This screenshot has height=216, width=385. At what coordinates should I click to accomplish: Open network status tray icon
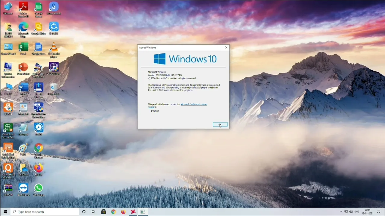click(346, 212)
